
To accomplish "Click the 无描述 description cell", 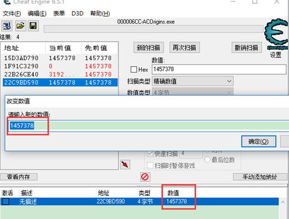I will [x=28, y=201].
